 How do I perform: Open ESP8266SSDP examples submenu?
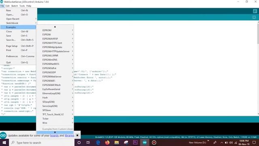coord(55,72)
